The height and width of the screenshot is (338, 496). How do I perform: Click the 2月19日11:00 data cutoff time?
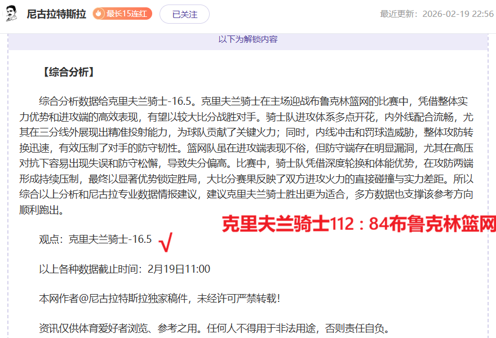coord(179,269)
